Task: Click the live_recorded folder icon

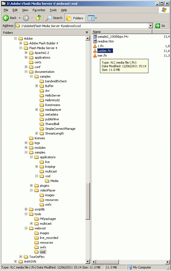Action: click(36, 238)
